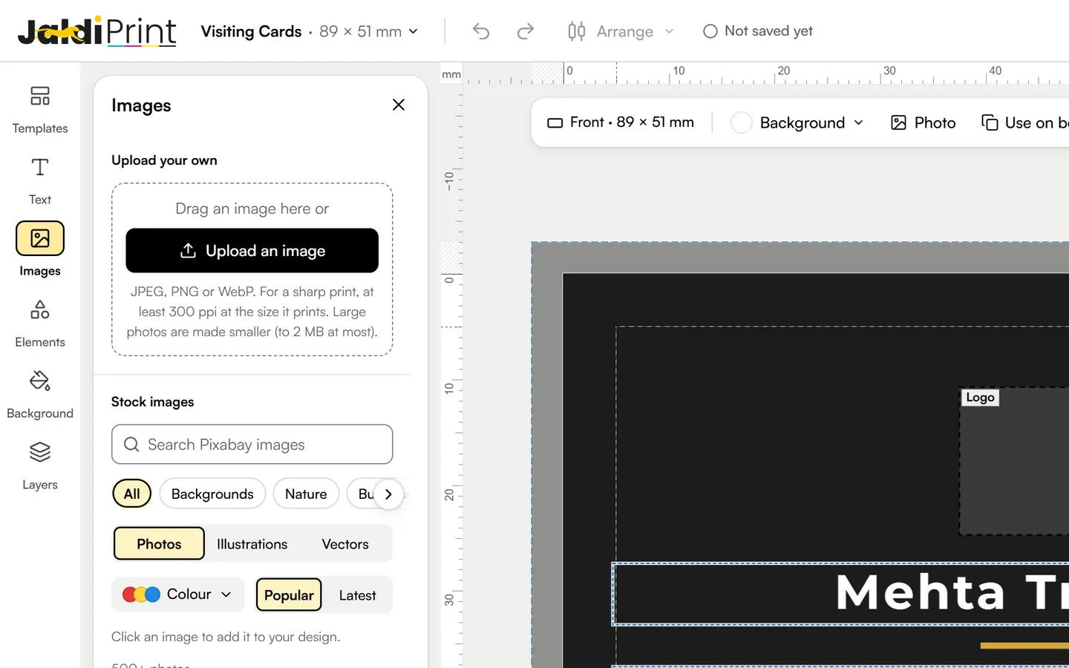The width and height of the screenshot is (1069, 668).
Task: Select the Logo placeholder on canvas
Action: (1014, 460)
